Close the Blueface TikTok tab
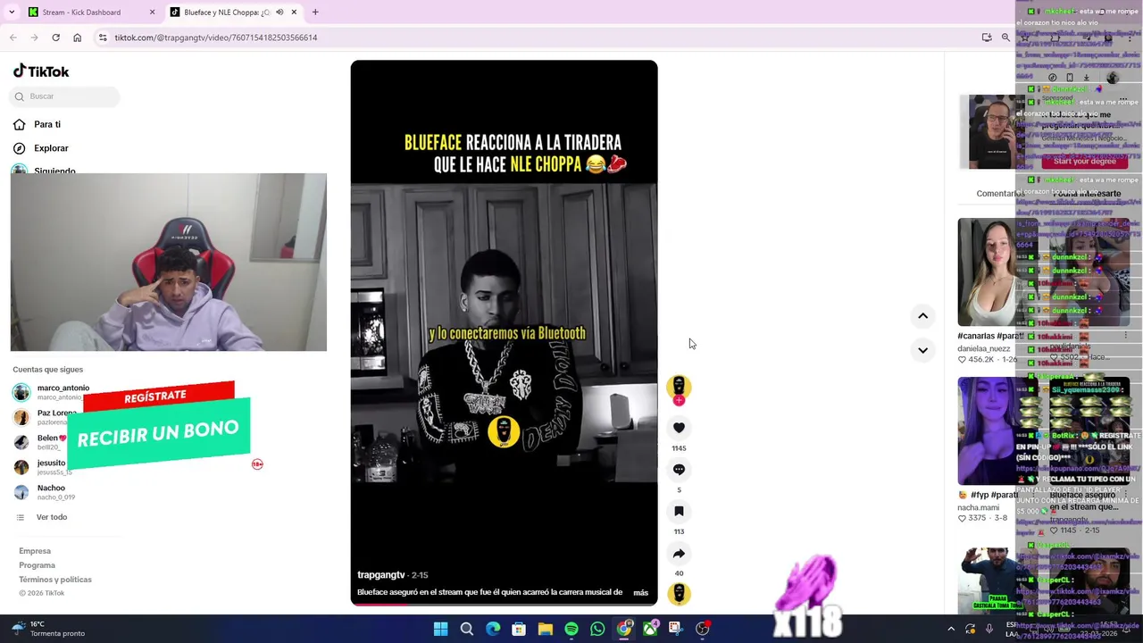Image resolution: width=1143 pixels, height=643 pixels. (x=294, y=13)
